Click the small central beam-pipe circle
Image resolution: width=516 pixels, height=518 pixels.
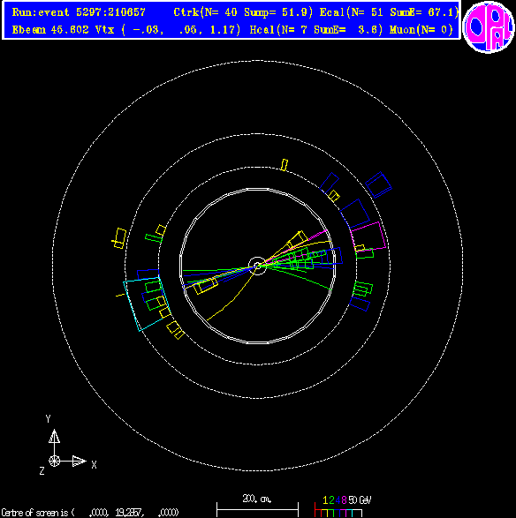pyautogui.click(x=257, y=266)
